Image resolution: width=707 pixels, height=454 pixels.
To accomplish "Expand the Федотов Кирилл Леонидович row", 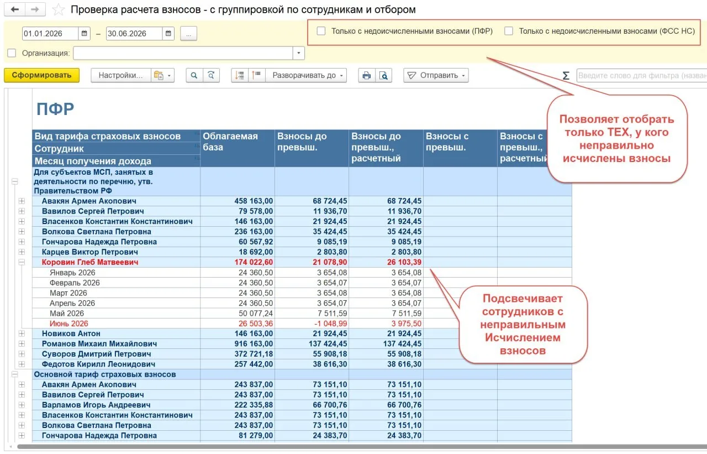I will 22,364.
